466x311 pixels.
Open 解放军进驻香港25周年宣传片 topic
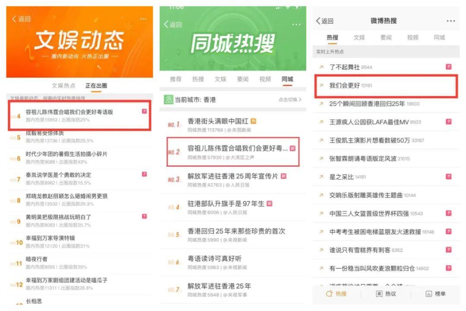[233, 176]
